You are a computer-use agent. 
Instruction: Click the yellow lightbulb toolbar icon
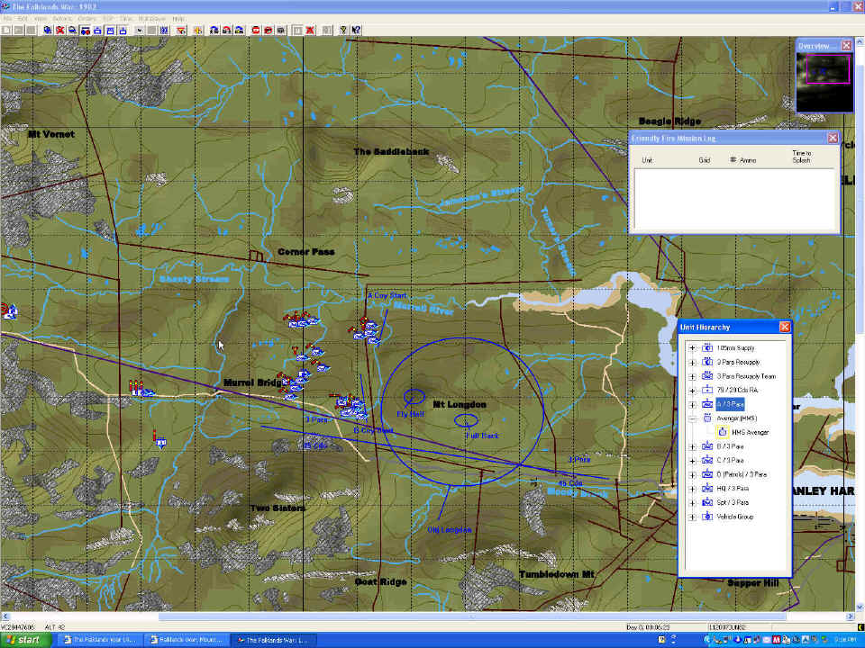[x=343, y=30]
